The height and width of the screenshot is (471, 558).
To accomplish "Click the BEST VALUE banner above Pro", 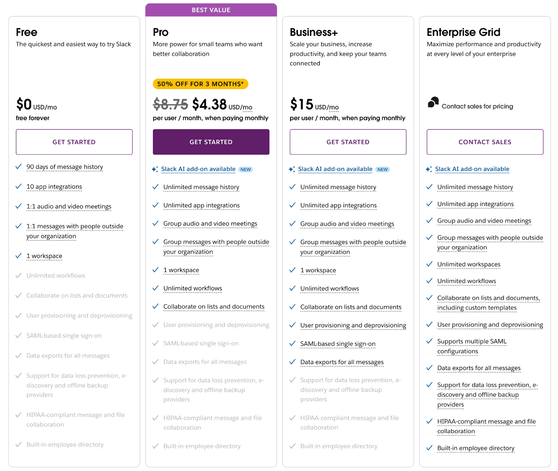I will [x=211, y=10].
